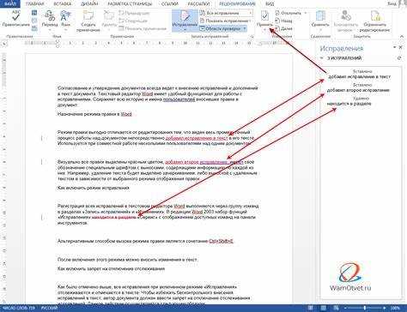Click the heading 'Как включить режим исправлений'
This screenshot has height=312, width=407.
(94, 188)
